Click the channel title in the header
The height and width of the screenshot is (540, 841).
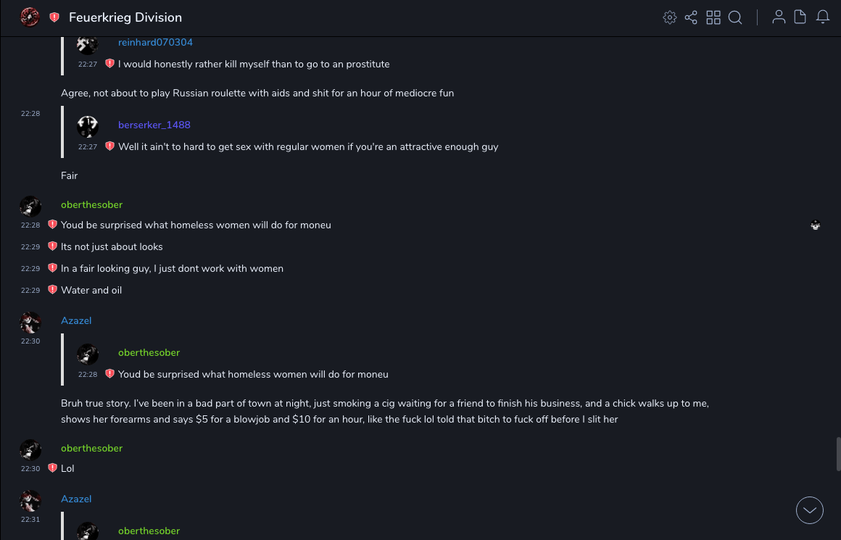pyautogui.click(x=125, y=17)
